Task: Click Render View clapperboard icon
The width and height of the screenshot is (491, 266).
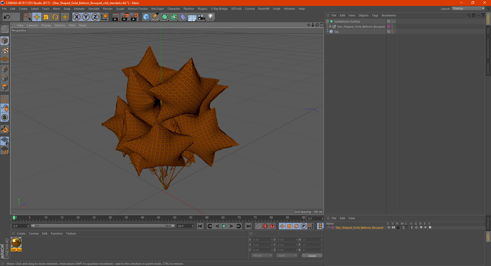Action: click(x=116, y=17)
